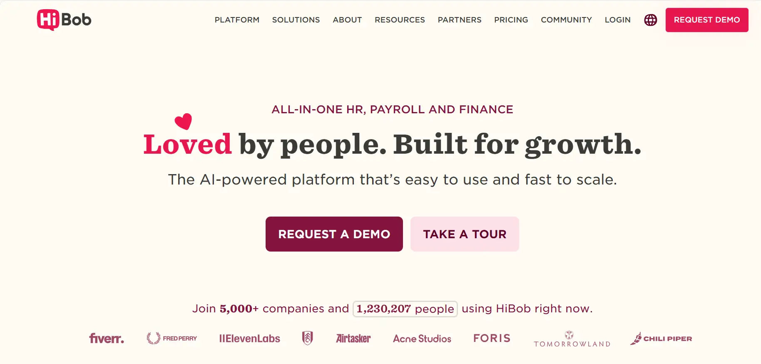The image size is (761, 364).
Task: Click the HiBob logo
Action: (x=64, y=20)
